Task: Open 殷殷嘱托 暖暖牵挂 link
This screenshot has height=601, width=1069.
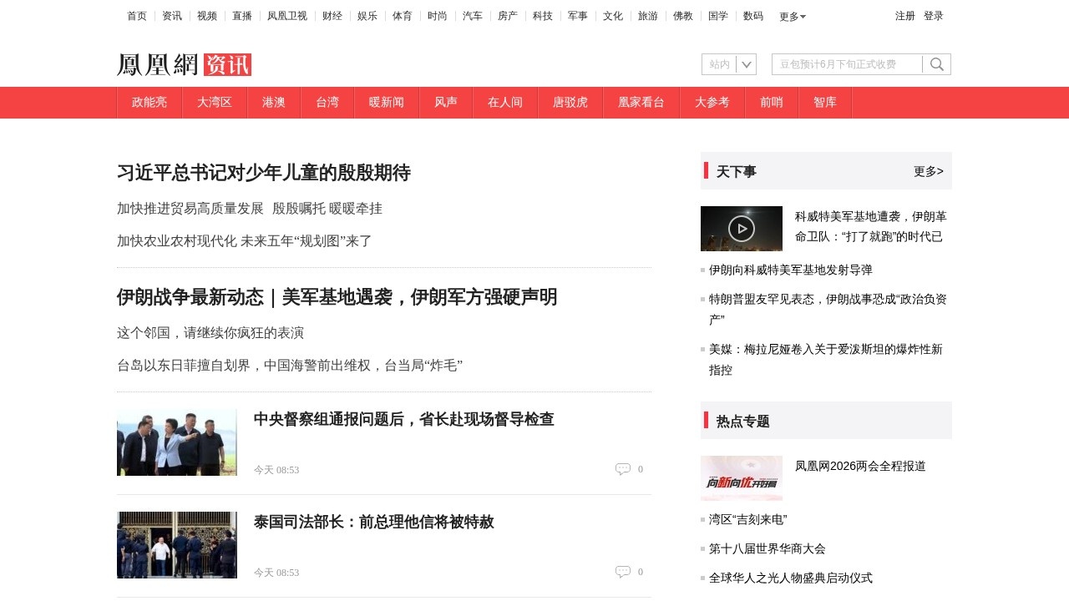Action: (327, 209)
